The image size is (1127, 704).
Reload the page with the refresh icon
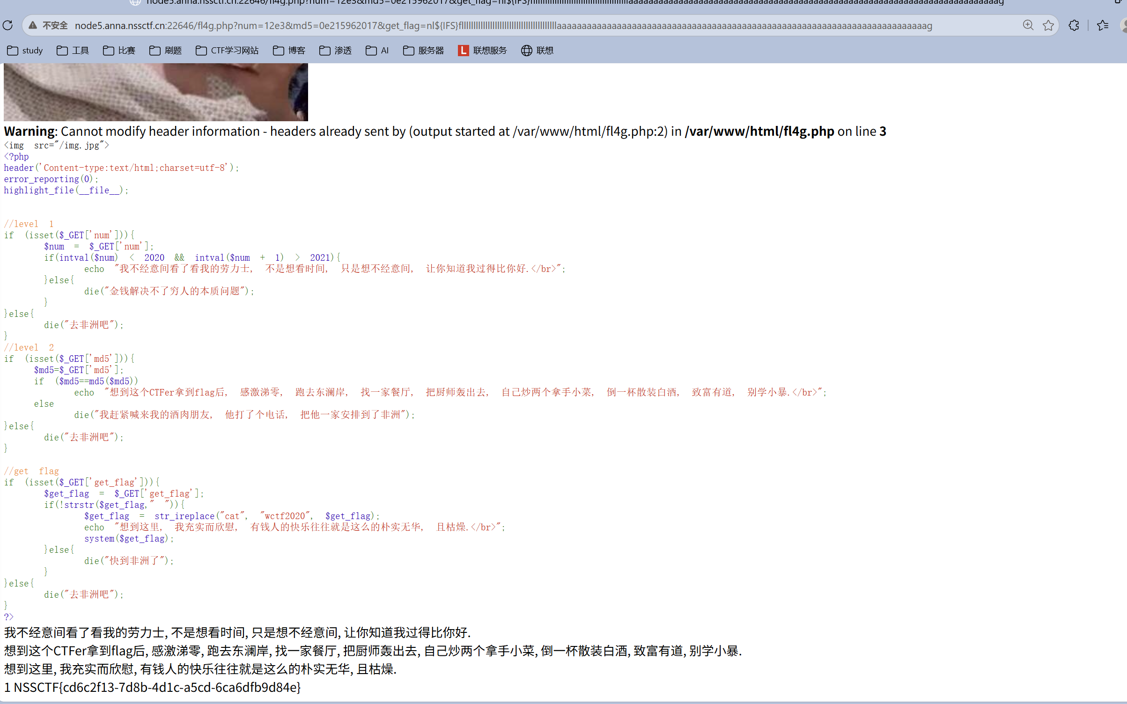[8, 25]
